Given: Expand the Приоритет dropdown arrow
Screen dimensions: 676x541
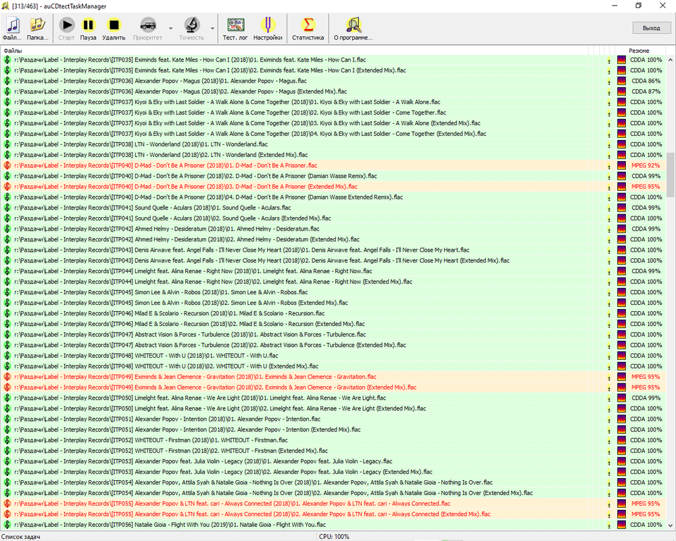Looking at the screenshot, I should [x=171, y=28].
